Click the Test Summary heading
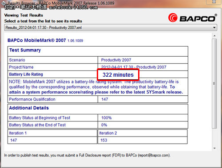Image resolution: width=222 pixels, height=168 pixels. 25,50
